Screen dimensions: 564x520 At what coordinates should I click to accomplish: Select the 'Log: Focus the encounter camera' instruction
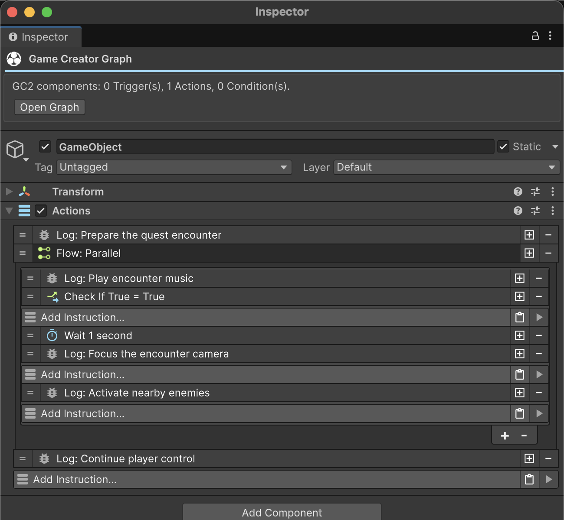275,354
